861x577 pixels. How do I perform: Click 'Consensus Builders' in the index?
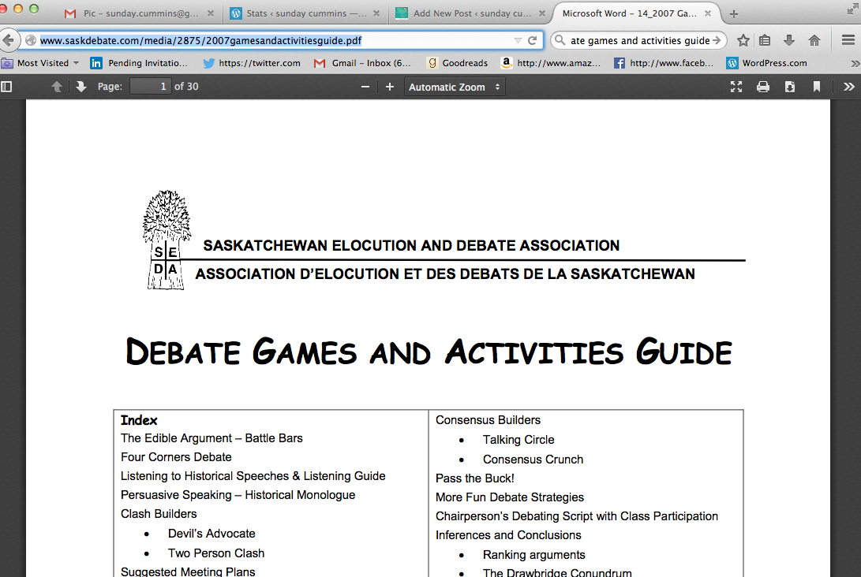point(488,420)
